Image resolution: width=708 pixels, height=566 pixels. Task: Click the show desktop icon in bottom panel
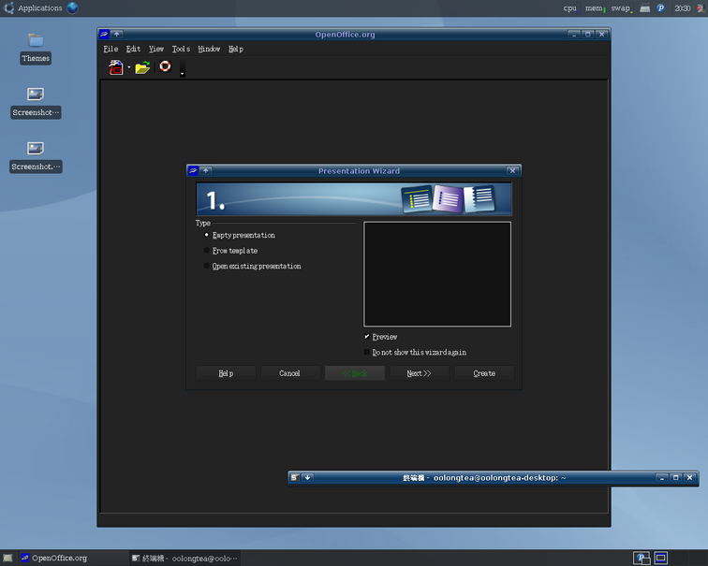[x=7, y=558]
